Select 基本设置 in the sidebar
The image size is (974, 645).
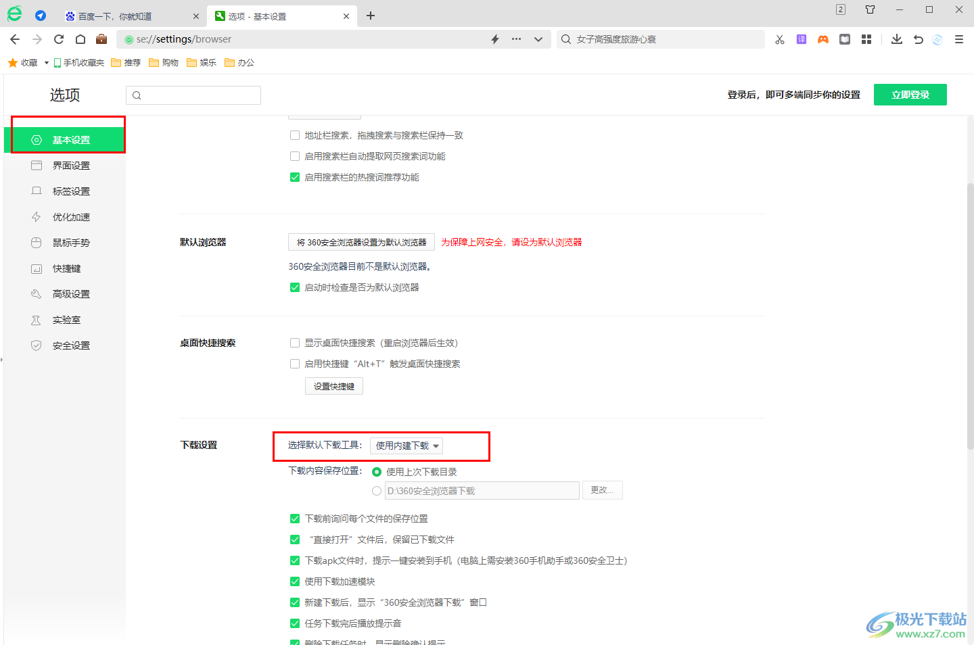click(x=65, y=140)
